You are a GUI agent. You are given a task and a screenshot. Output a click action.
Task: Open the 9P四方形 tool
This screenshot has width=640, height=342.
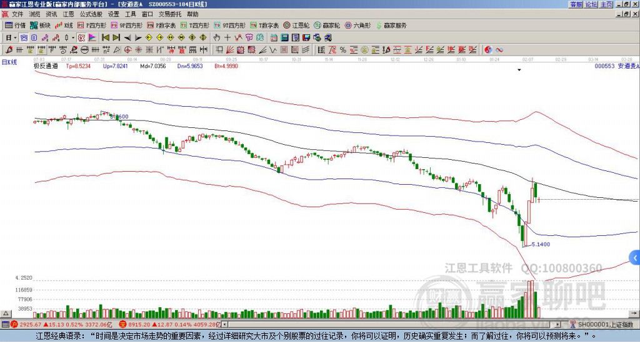[126, 25]
